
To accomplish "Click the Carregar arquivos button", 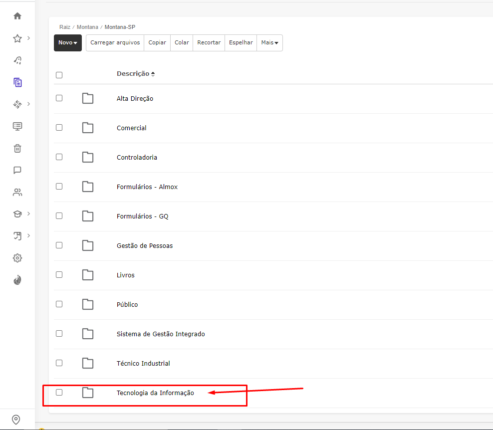I will tap(115, 43).
